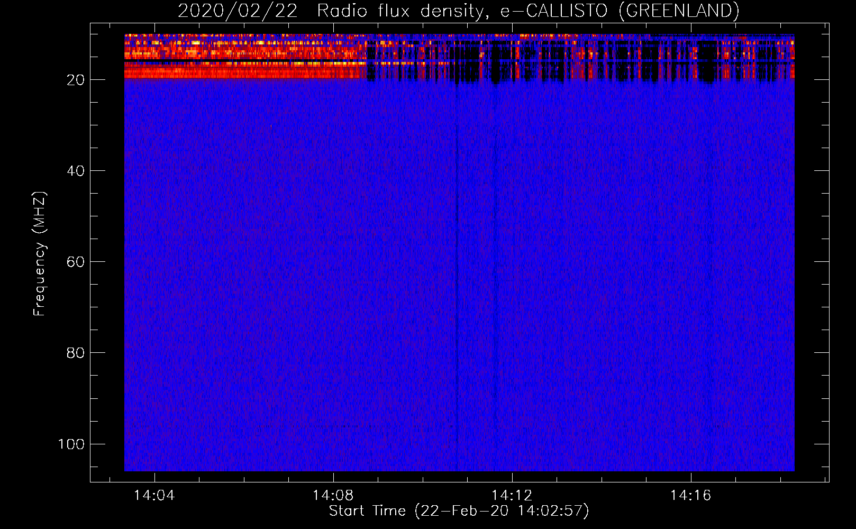Click the 'Start Time (22-Feb-20 14:02:57)' label
This screenshot has height=529, width=856.
tap(459, 511)
